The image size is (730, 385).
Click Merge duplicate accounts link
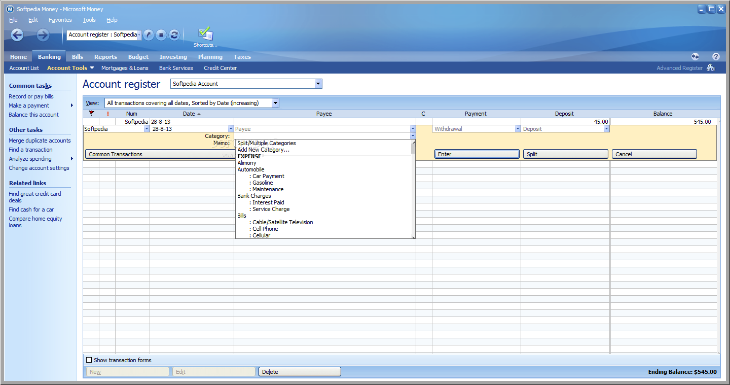pos(40,141)
